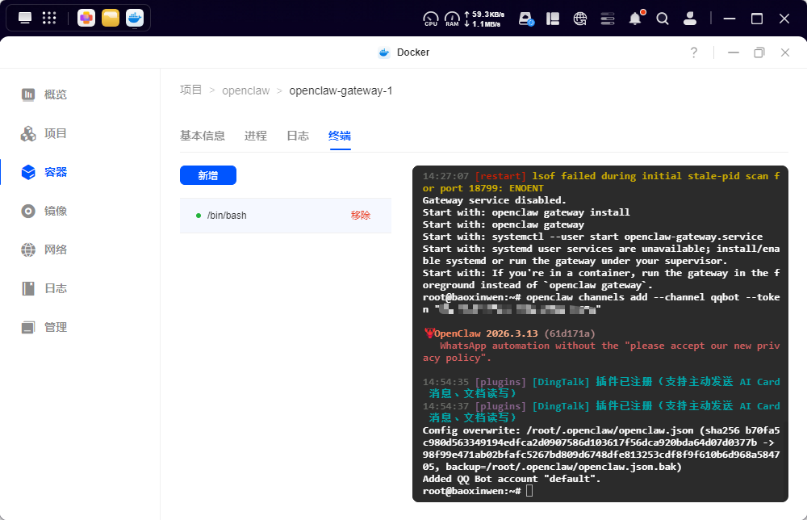Click the Docker whale icon in taskbar
Image resolution: width=807 pixels, height=520 pixels.
coord(135,18)
